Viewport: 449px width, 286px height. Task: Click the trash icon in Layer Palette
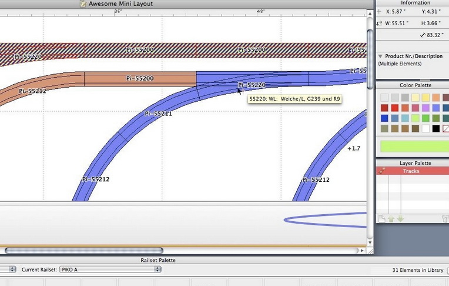445,219
